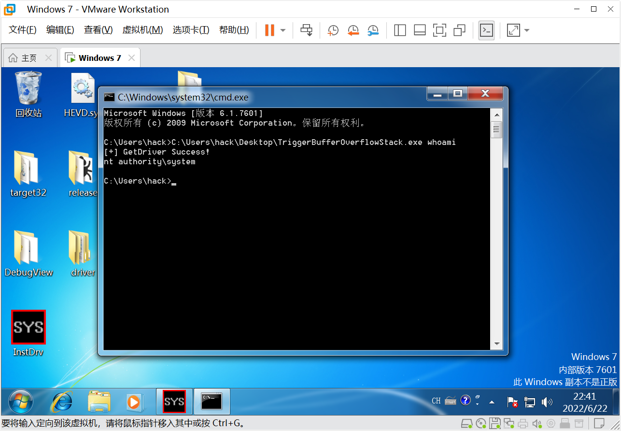Select the HEVD.sys file icon
The height and width of the screenshot is (431, 621).
[x=81, y=94]
